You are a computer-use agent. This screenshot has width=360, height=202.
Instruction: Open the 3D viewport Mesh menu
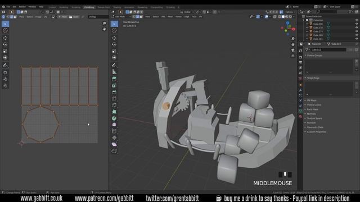coord(170,17)
